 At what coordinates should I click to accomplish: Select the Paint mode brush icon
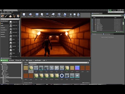click(x=6, y=16)
